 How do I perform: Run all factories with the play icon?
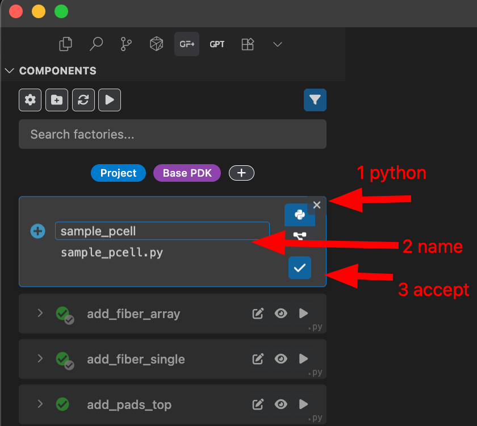tap(109, 99)
